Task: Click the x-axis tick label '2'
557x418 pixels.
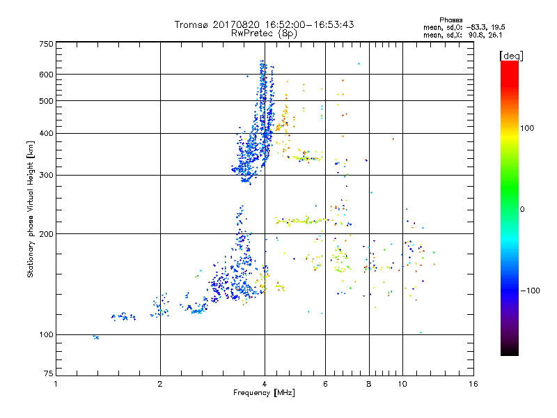Action: pyautogui.click(x=160, y=384)
